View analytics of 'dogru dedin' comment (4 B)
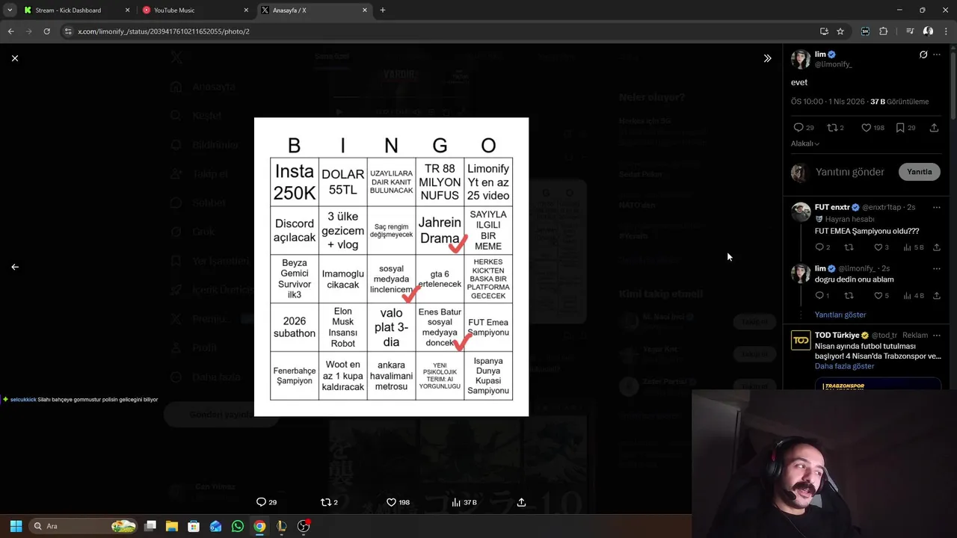Viewport: 957px width, 538px height. (914, 296)
